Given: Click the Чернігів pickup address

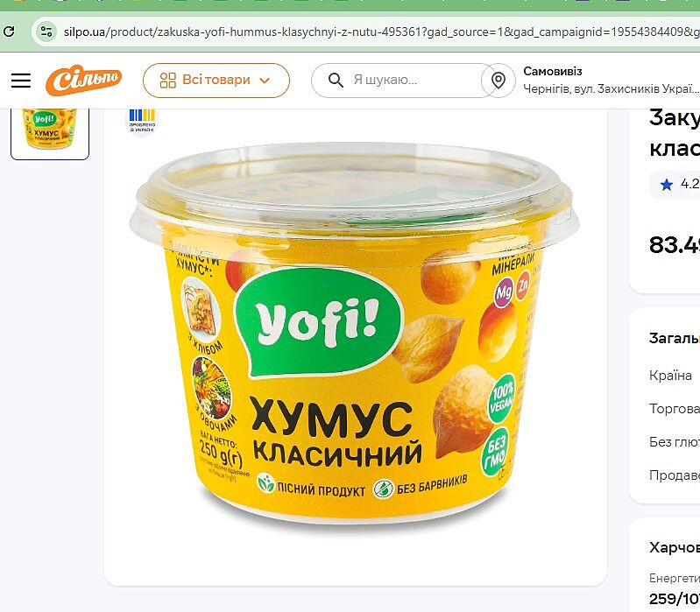Looking at the screenshot, I should click(612, 88).
